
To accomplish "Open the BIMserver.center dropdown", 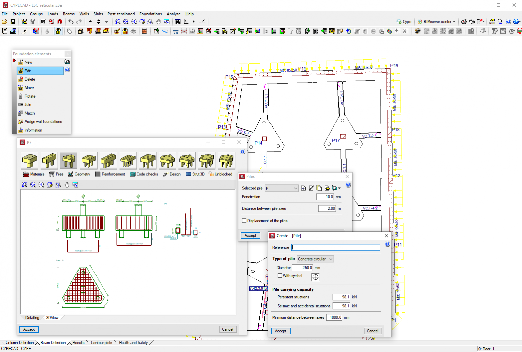I will click(x=437, y=22).
